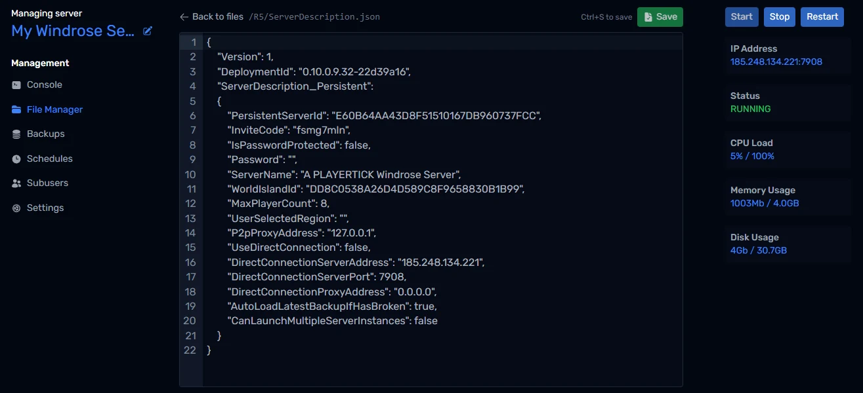Viewport: 863px width, 393px height.
Task: Click the Disk Usage value 4Gb / 30.7GB
Action: [759, 251]
